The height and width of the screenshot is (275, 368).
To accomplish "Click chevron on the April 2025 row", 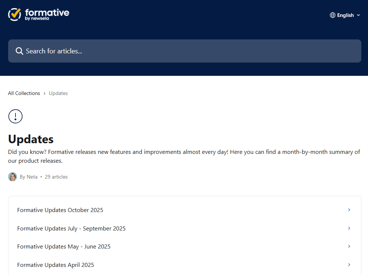I will [x=349, y=264].
